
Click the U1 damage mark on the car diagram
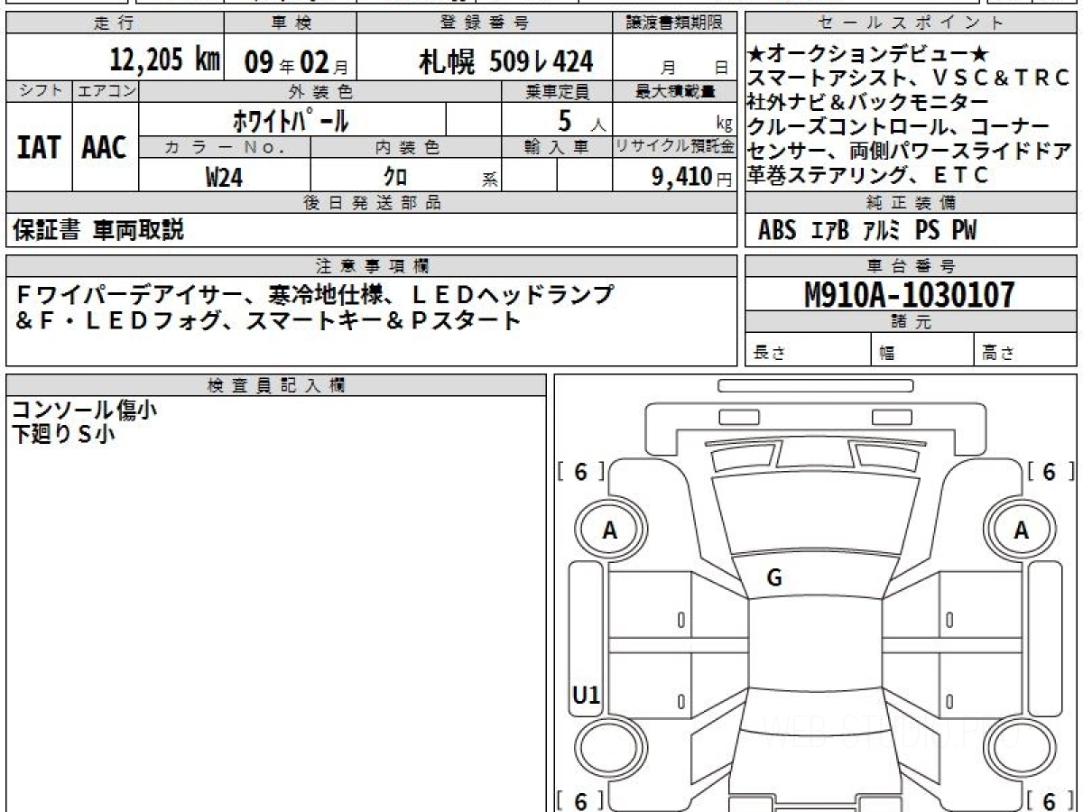tap(586, 695)
